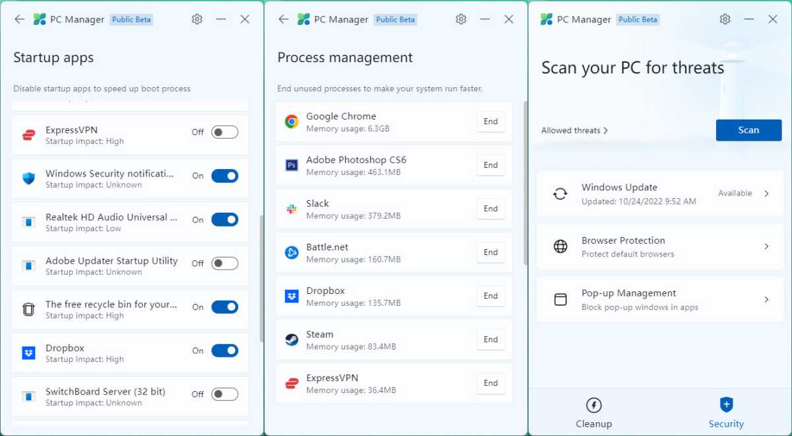Click the Process management list scrollbar

525,182
